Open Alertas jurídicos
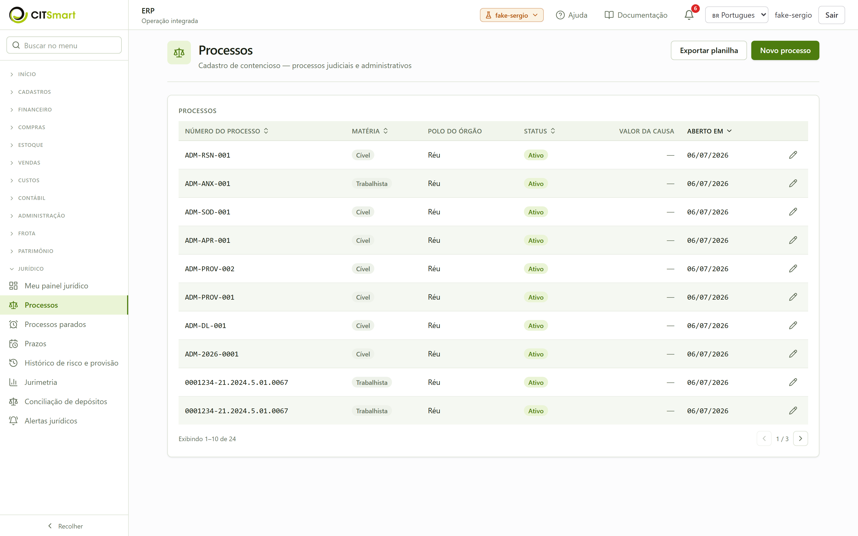This screenshot has height=536, width=858. pos(64,421)
